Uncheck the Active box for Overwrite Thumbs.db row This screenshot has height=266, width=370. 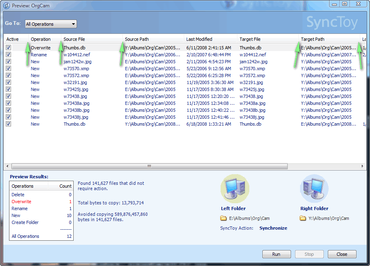(x=9, y=48)
